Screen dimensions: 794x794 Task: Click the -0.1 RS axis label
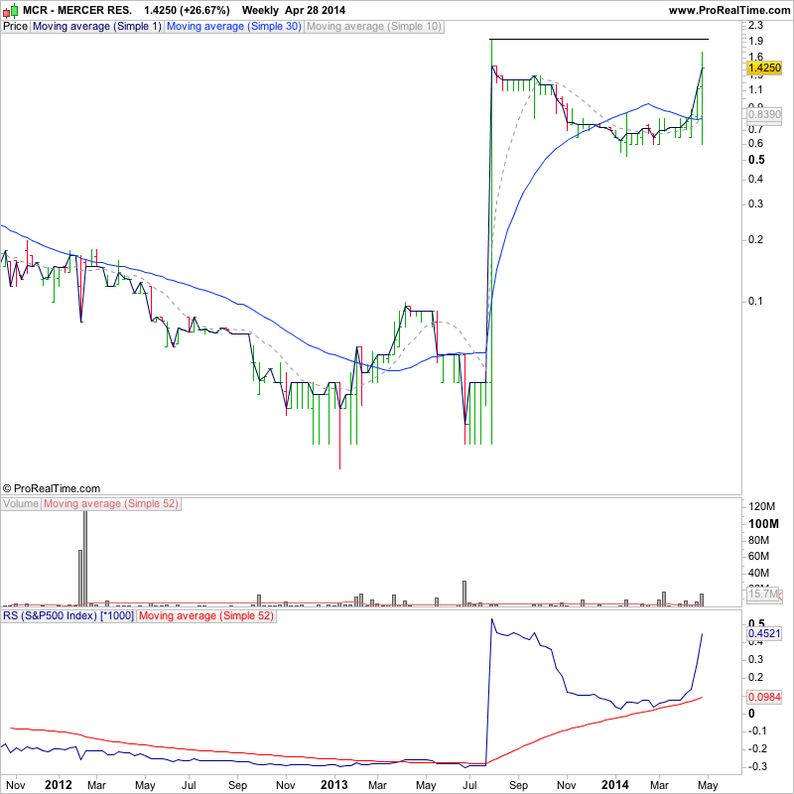click(x=758, y=731)
